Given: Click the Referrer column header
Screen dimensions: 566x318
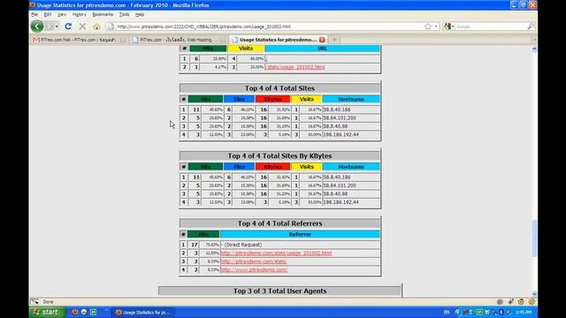Looking at the screenshot, I should point(300,234).
